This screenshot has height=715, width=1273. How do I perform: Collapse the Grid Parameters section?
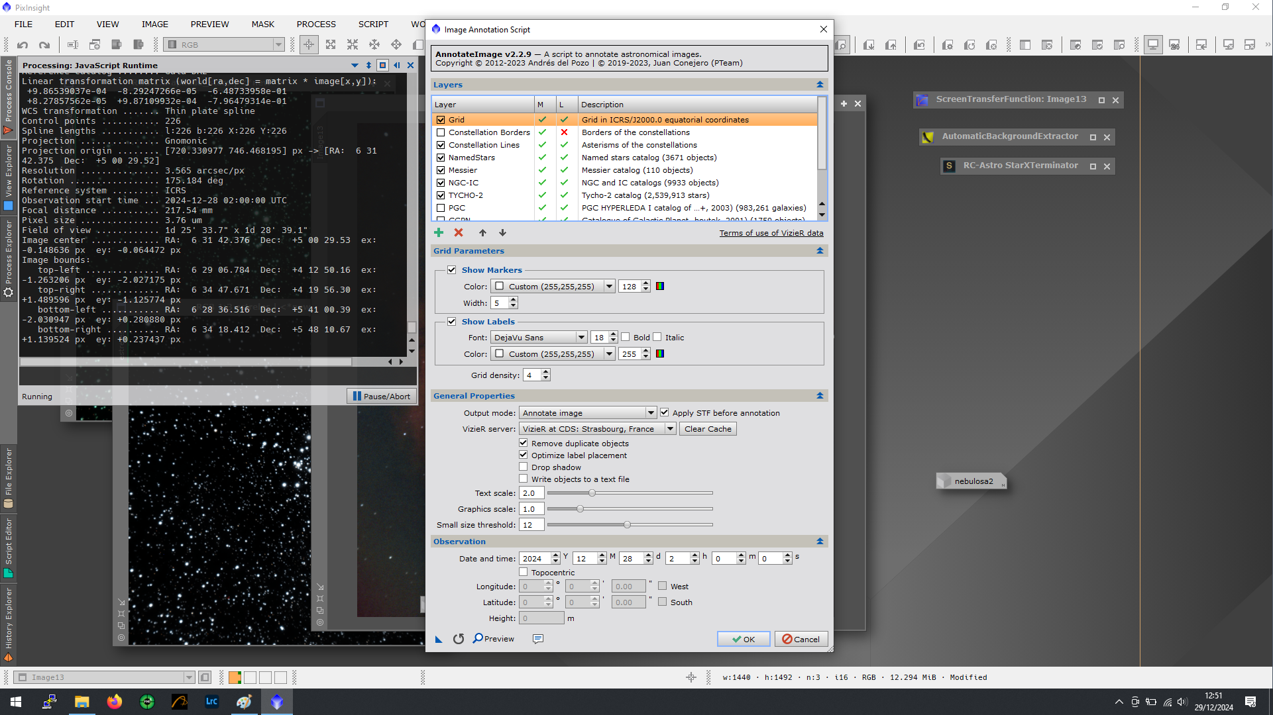[x=820, y=251]
